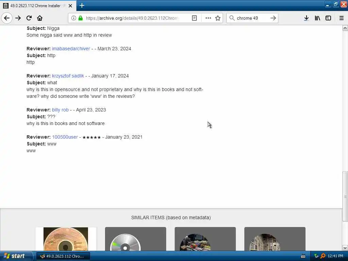Open the Firefox home page
Image resolution: width=348 pixels, height=261 pixels.
(x=40, y=18)
